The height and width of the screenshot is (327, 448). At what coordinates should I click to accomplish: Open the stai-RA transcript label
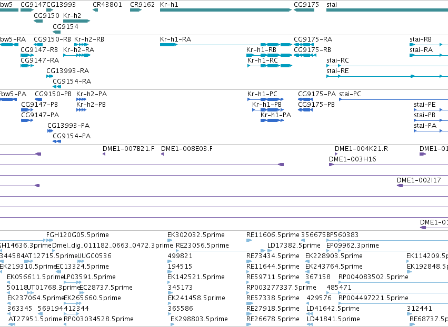(421, 49)
